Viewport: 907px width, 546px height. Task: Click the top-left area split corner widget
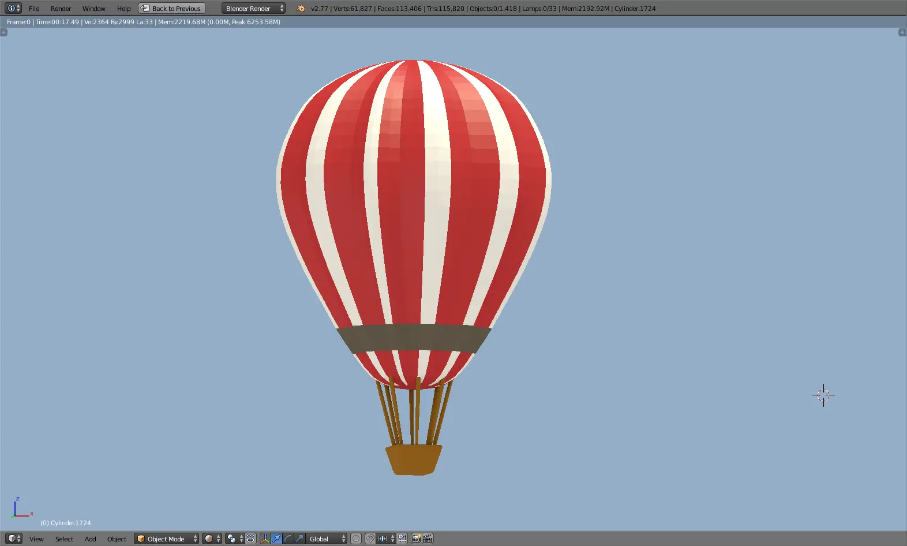(x=4, y=32)
